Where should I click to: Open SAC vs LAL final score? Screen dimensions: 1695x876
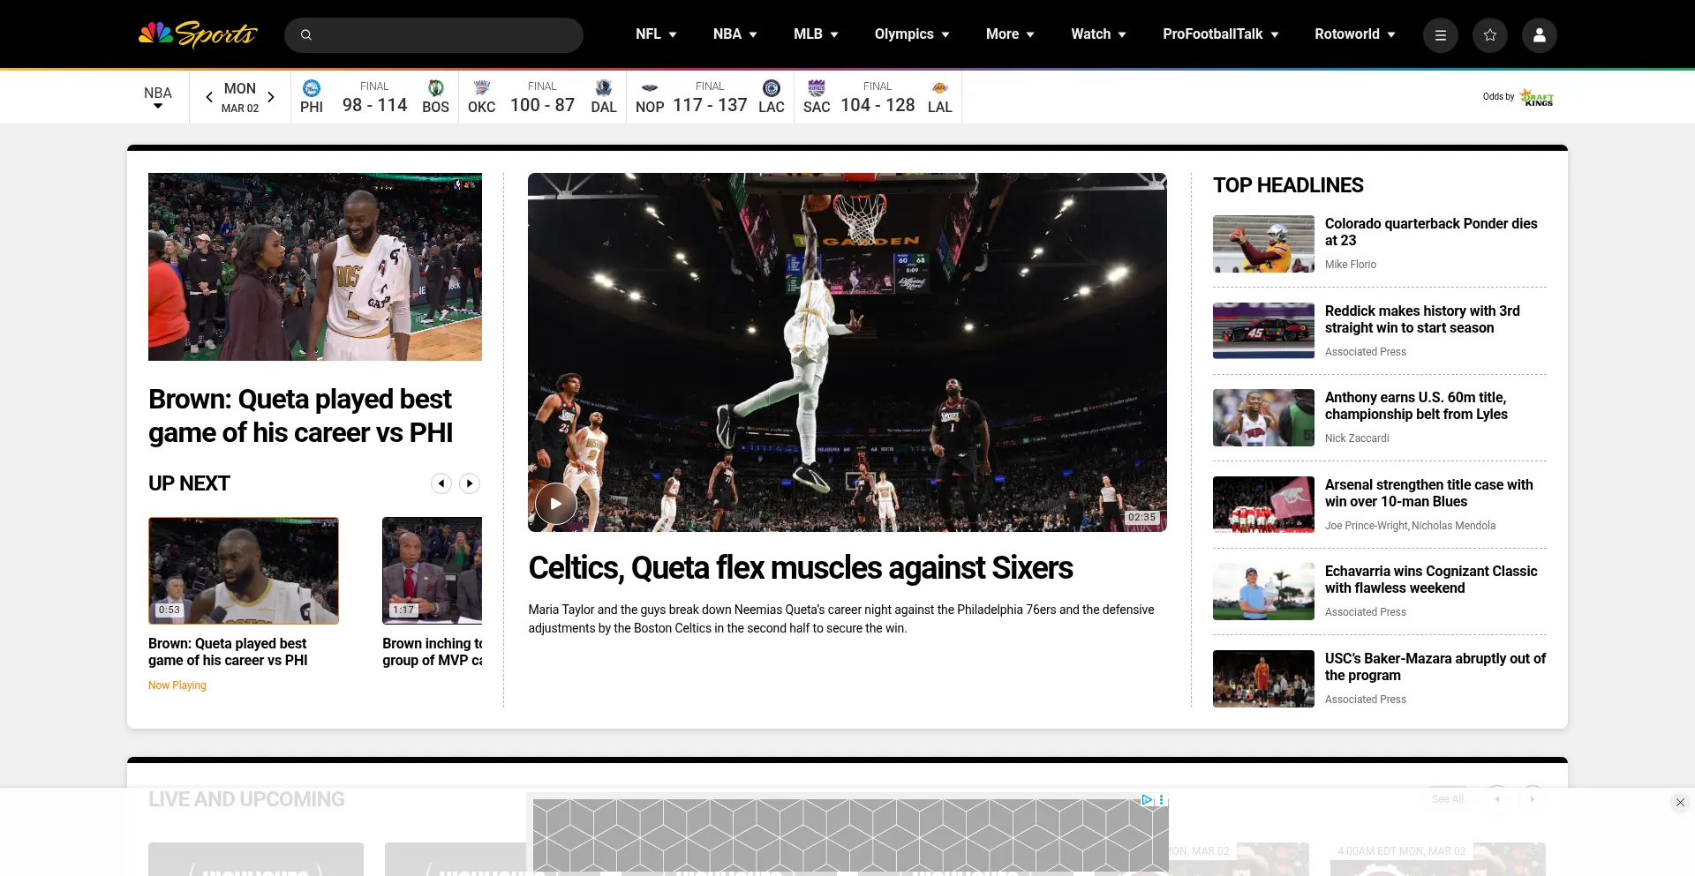878,97
